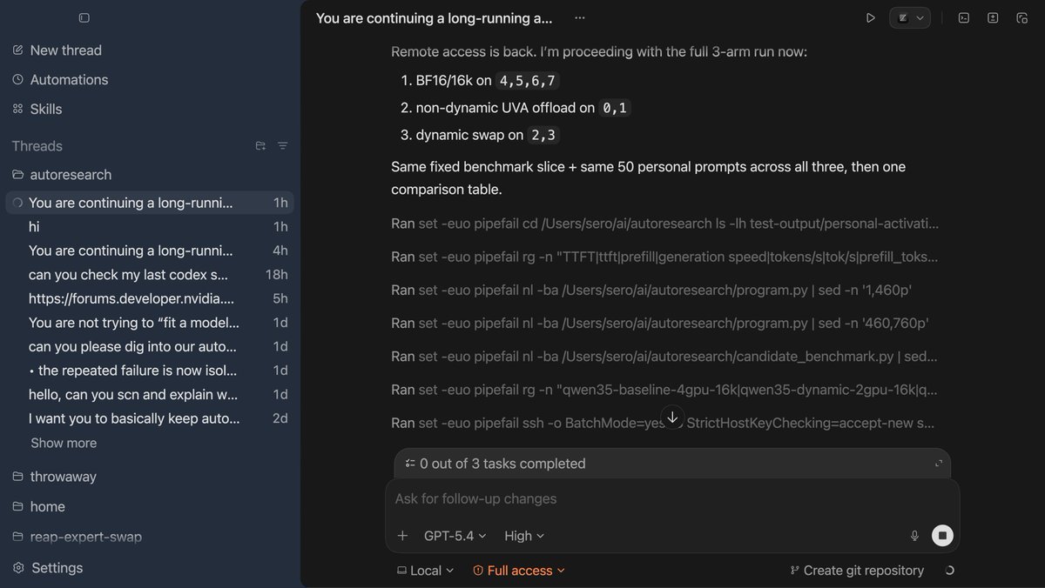Expand the 'Ran ... rg -n TTFT' command row

[x=665, y=257]
